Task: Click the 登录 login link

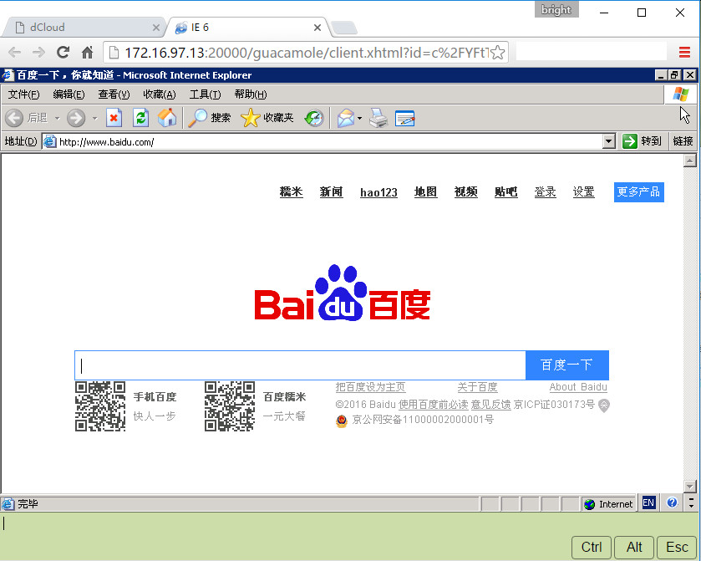Action: 545,192
